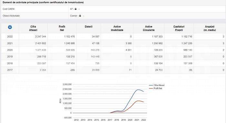
Task: Select the 2020 year row cell
Action: click(x=10, y=50)
